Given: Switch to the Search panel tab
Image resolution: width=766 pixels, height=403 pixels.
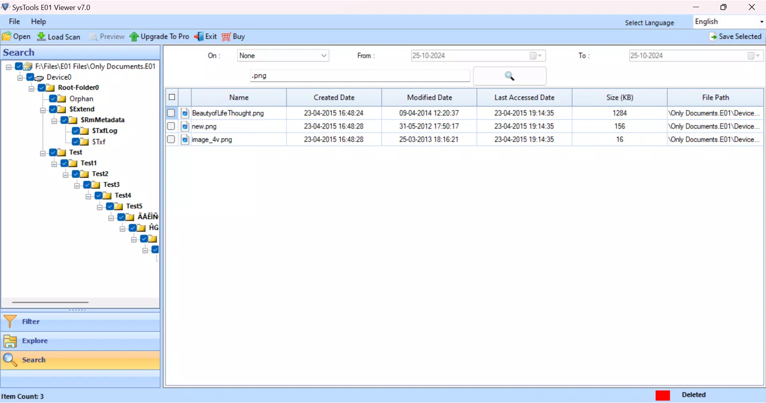Looking at the screenshot, I should 80,360.
